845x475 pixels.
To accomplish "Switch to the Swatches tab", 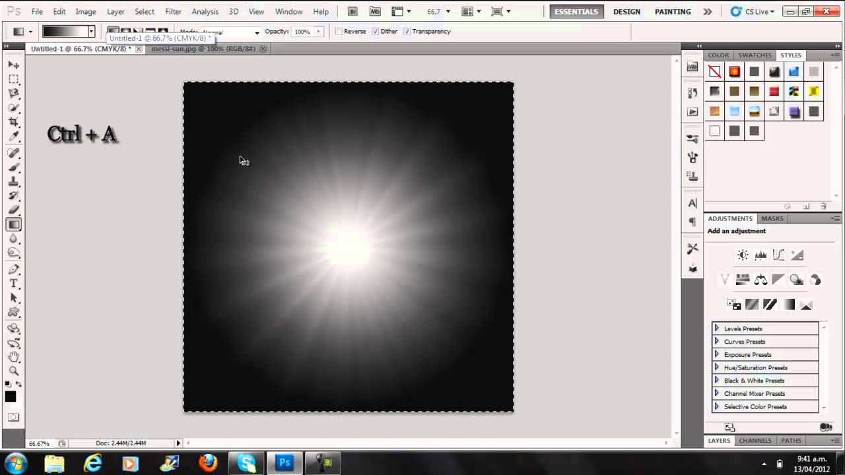I will point(755,55).
